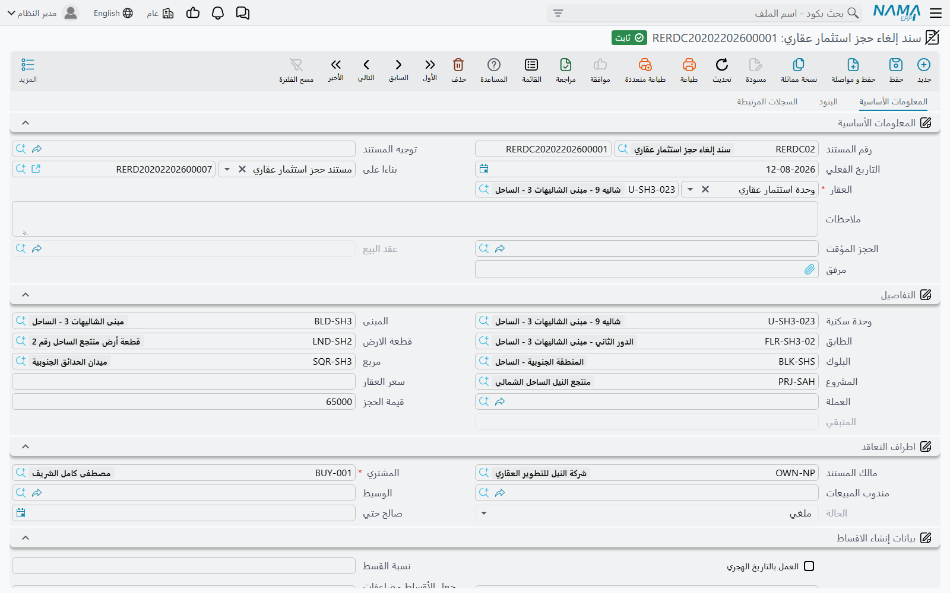Switch to المعلومات الأساسية tab
This screenshot has height=593, width=950.
[893, 101]
